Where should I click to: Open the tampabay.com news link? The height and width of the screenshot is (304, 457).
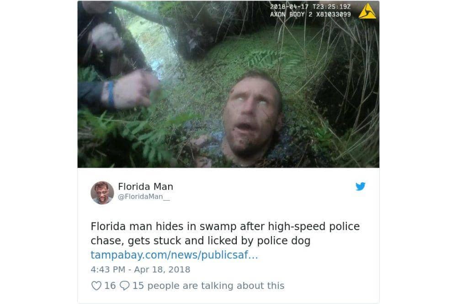174,255
